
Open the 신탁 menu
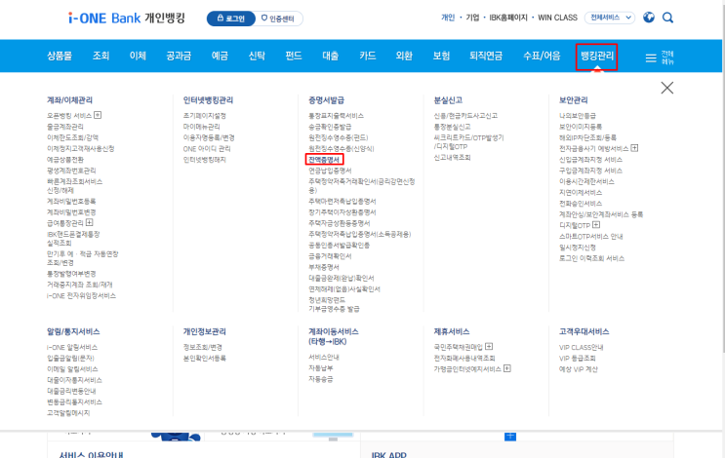(257, 56)
